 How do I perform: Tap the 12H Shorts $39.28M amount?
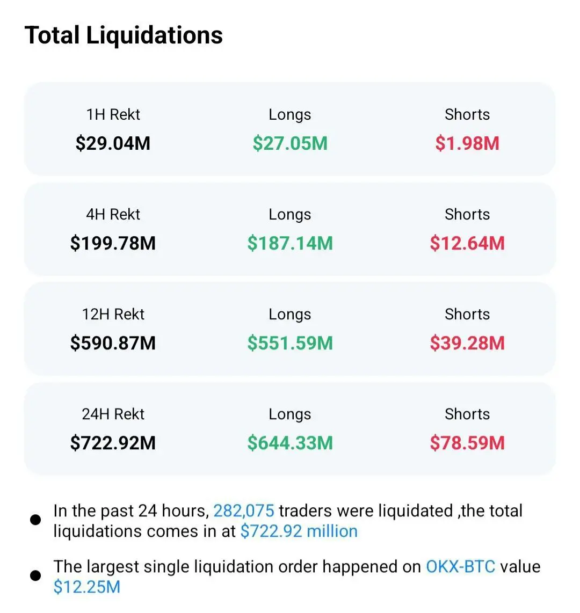point(467,343)
